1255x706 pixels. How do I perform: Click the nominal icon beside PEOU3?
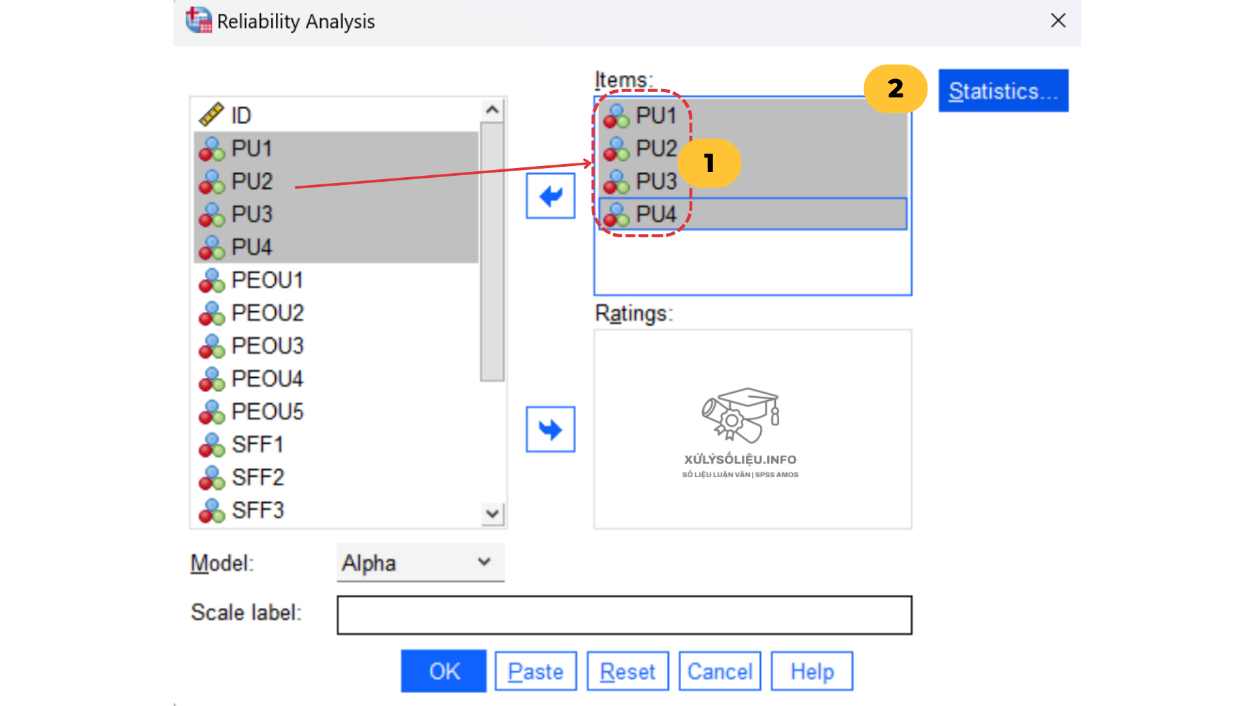point(212,346)
